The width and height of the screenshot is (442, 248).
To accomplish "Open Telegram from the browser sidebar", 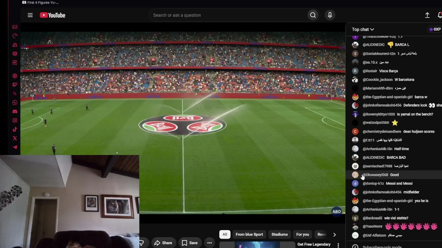I will click(15, 147).
